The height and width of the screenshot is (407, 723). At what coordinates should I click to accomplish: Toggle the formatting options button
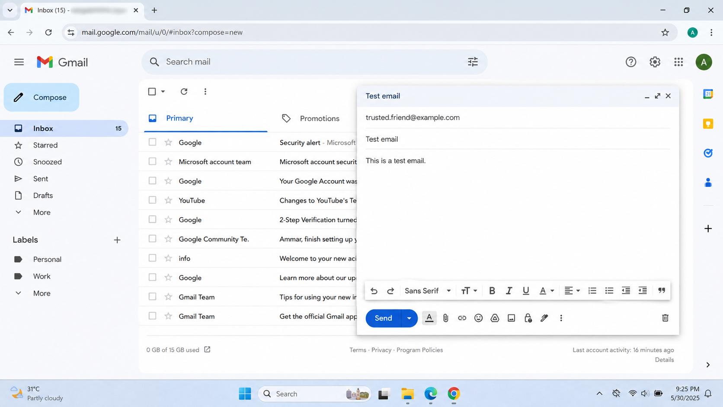point(429,318)
